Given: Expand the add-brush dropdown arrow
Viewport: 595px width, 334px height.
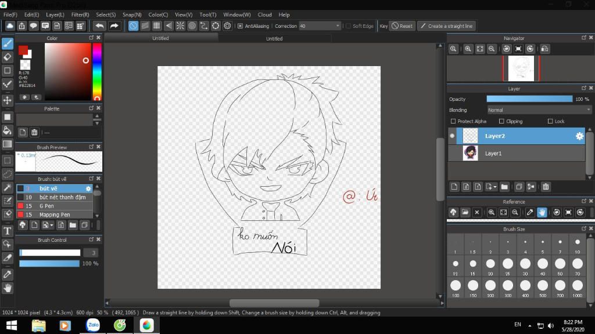Looking at the screenshot, I should coord(52,226).
